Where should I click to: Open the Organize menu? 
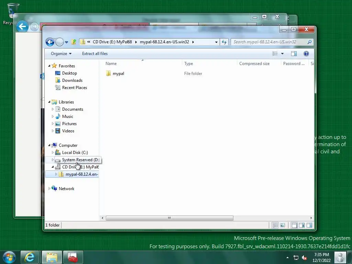61,54
